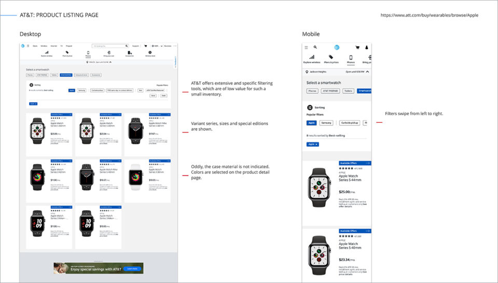Click the Business link in the desktop header
The height and width of the screenshot is (283, 498).
tap(168, 46)
